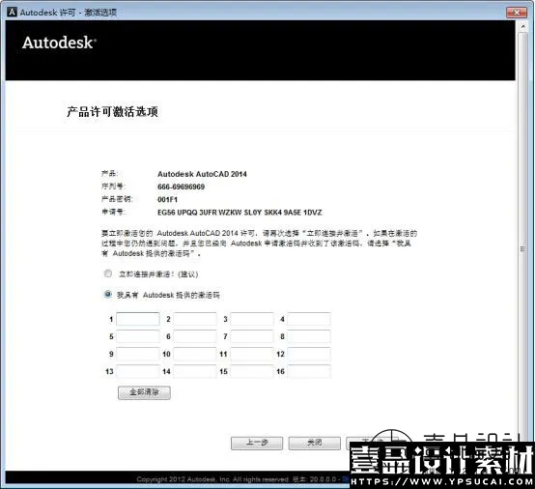This screenshot has height=489, width=535.
Task: Click activation code field 1
Action: click(138, 319)
